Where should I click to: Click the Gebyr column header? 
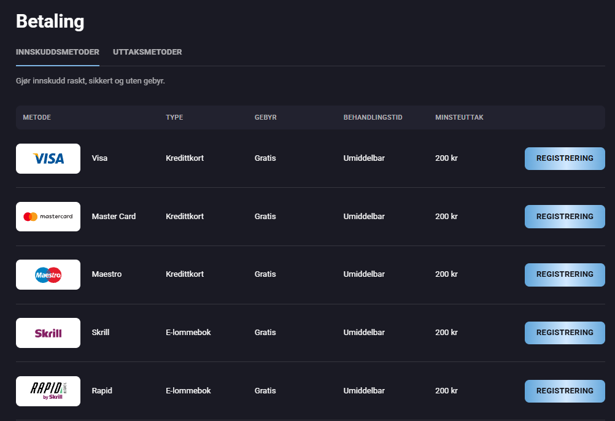click(x=265, y=117)
